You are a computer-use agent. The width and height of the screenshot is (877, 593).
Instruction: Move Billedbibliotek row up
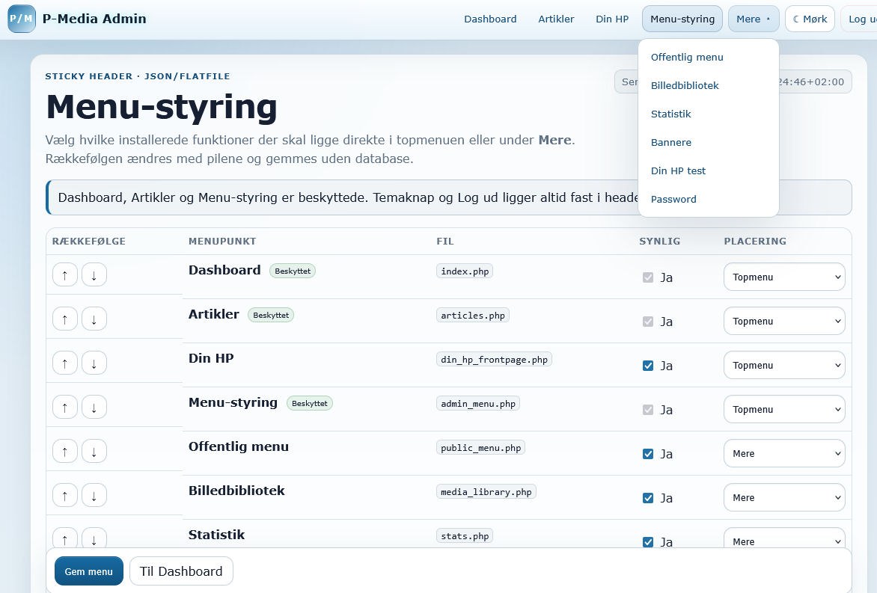(x=65, y=496)
